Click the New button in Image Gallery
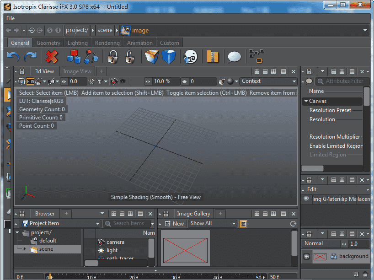The image size is (374, 280). (176, 223)
